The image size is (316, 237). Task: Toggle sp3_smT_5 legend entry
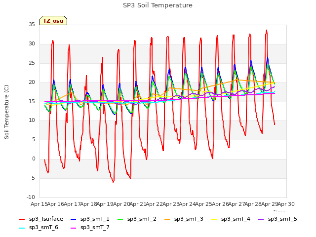[x=277, y=219]
